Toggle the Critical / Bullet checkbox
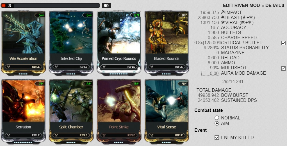Image resolution: width=287 pixels, height=146 pixels. pos(283,43)
